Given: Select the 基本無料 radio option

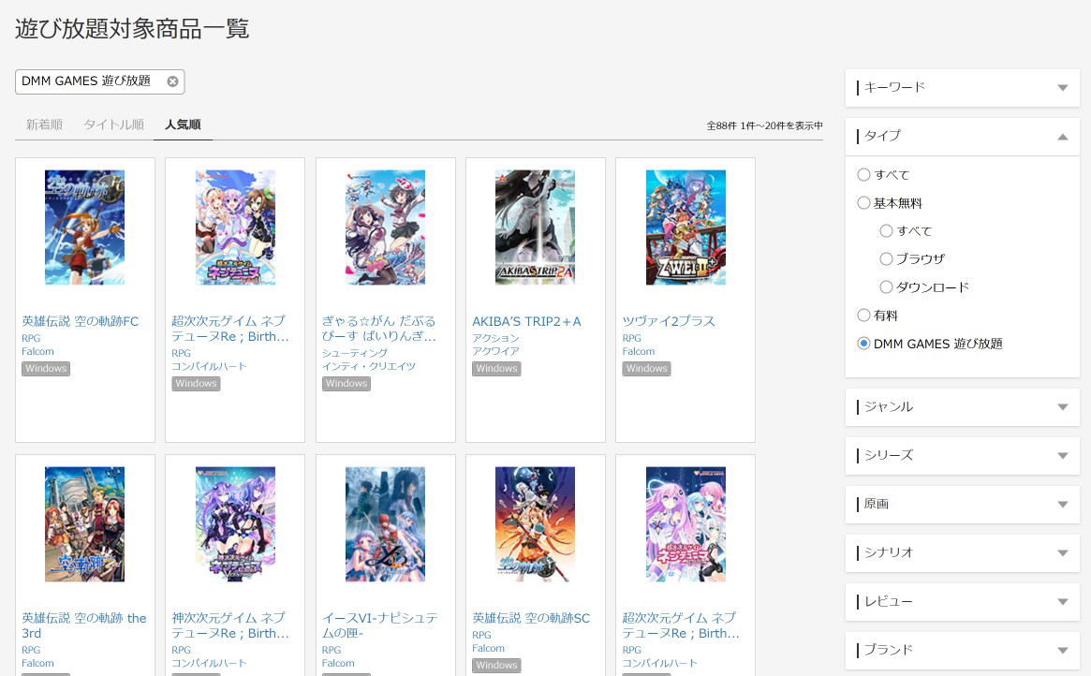Looking at the screenshot, I should click(x=863, y=203).
